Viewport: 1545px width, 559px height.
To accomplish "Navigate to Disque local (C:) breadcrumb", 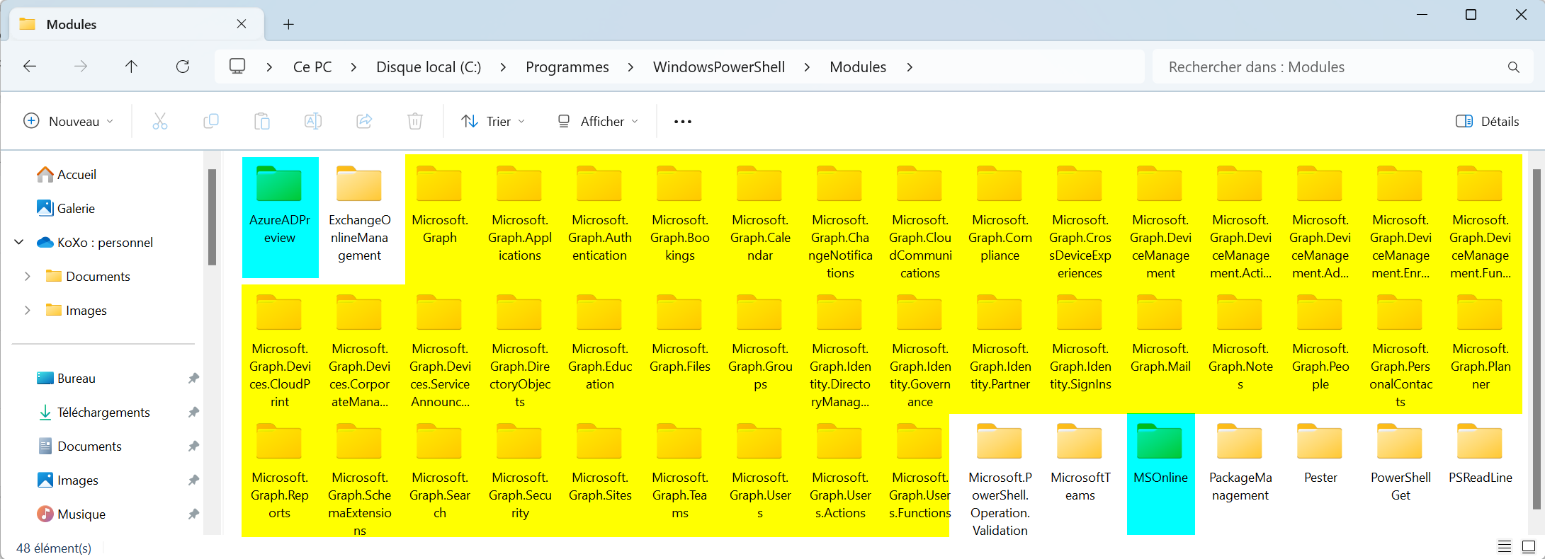I will point(429,67).
